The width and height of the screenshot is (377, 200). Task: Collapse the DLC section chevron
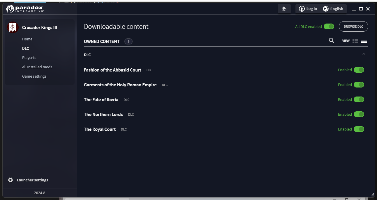tap(364, 54)
